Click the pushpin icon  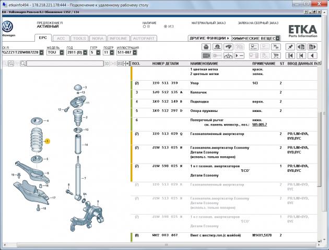click(x=290, y=47)
